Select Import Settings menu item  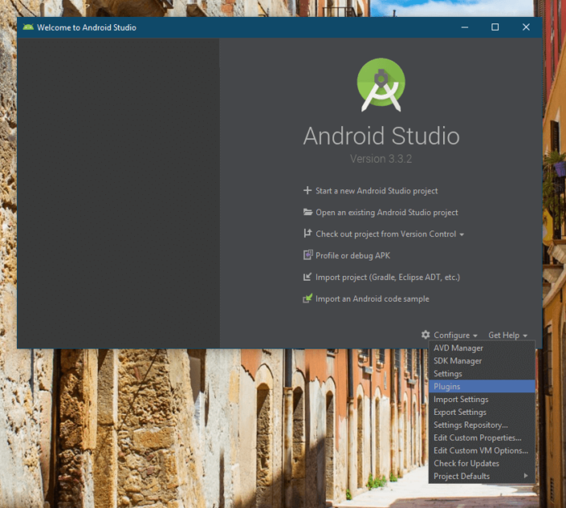pyautogui.click(x=482, y=400)
